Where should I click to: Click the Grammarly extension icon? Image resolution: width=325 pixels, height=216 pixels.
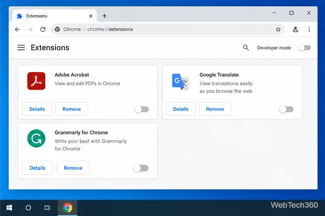(36, 138)
